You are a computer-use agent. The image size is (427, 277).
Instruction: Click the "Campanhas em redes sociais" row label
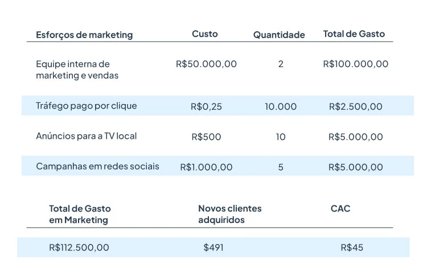tap(97, 167)
